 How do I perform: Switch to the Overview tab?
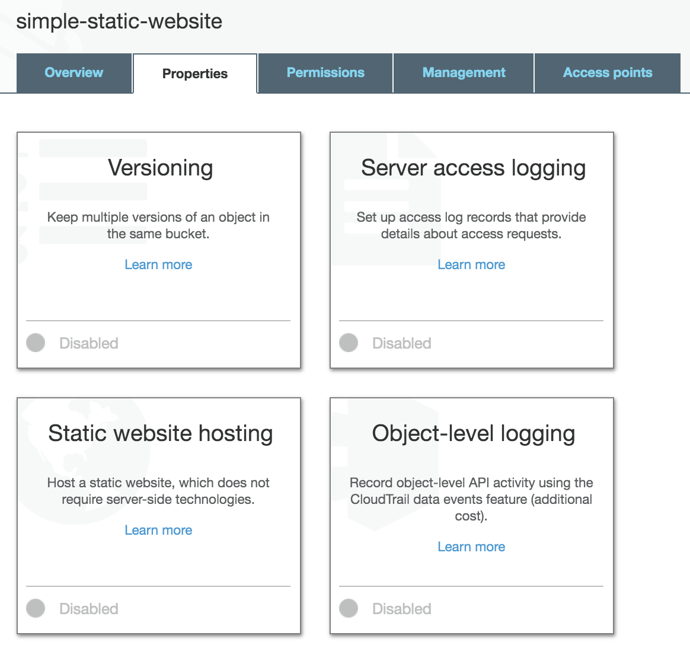point(74,72)
